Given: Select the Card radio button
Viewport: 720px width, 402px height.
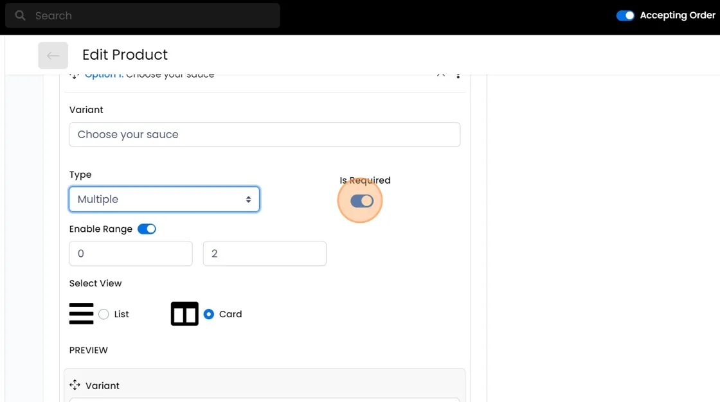Looking at the screenshot, I should pos(208,314).
